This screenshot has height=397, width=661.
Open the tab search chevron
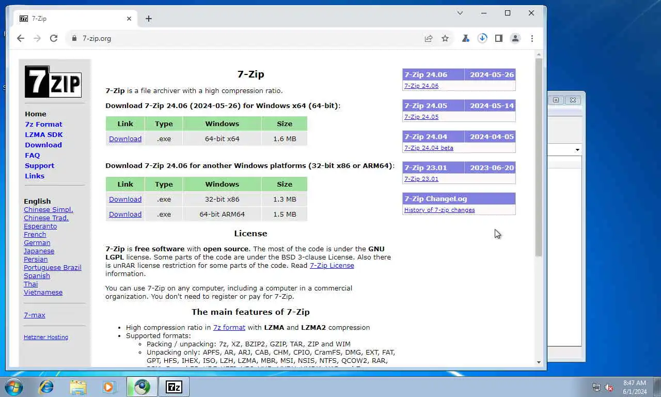[460, 13]
